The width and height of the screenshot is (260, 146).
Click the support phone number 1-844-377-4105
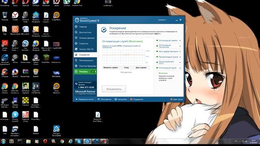pyautogui.click(x=86, y=87)
